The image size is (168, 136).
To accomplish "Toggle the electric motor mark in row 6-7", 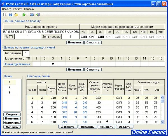I will tap(107, 122).
